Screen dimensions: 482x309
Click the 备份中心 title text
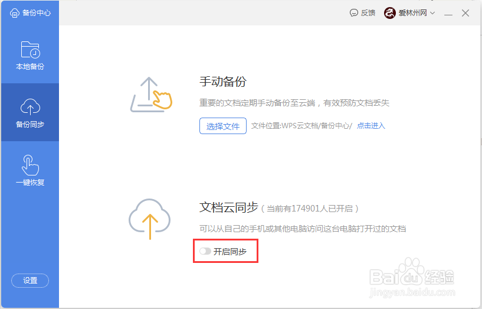pos(37,13)
